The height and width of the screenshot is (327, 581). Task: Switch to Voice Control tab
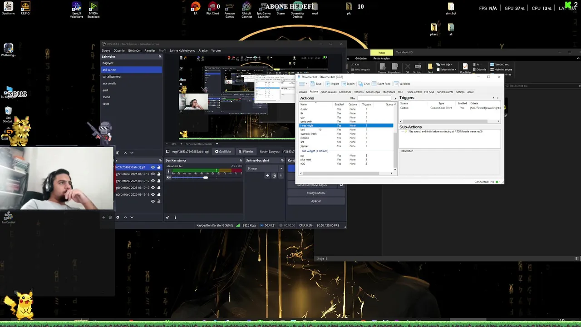tap(414, 92)
